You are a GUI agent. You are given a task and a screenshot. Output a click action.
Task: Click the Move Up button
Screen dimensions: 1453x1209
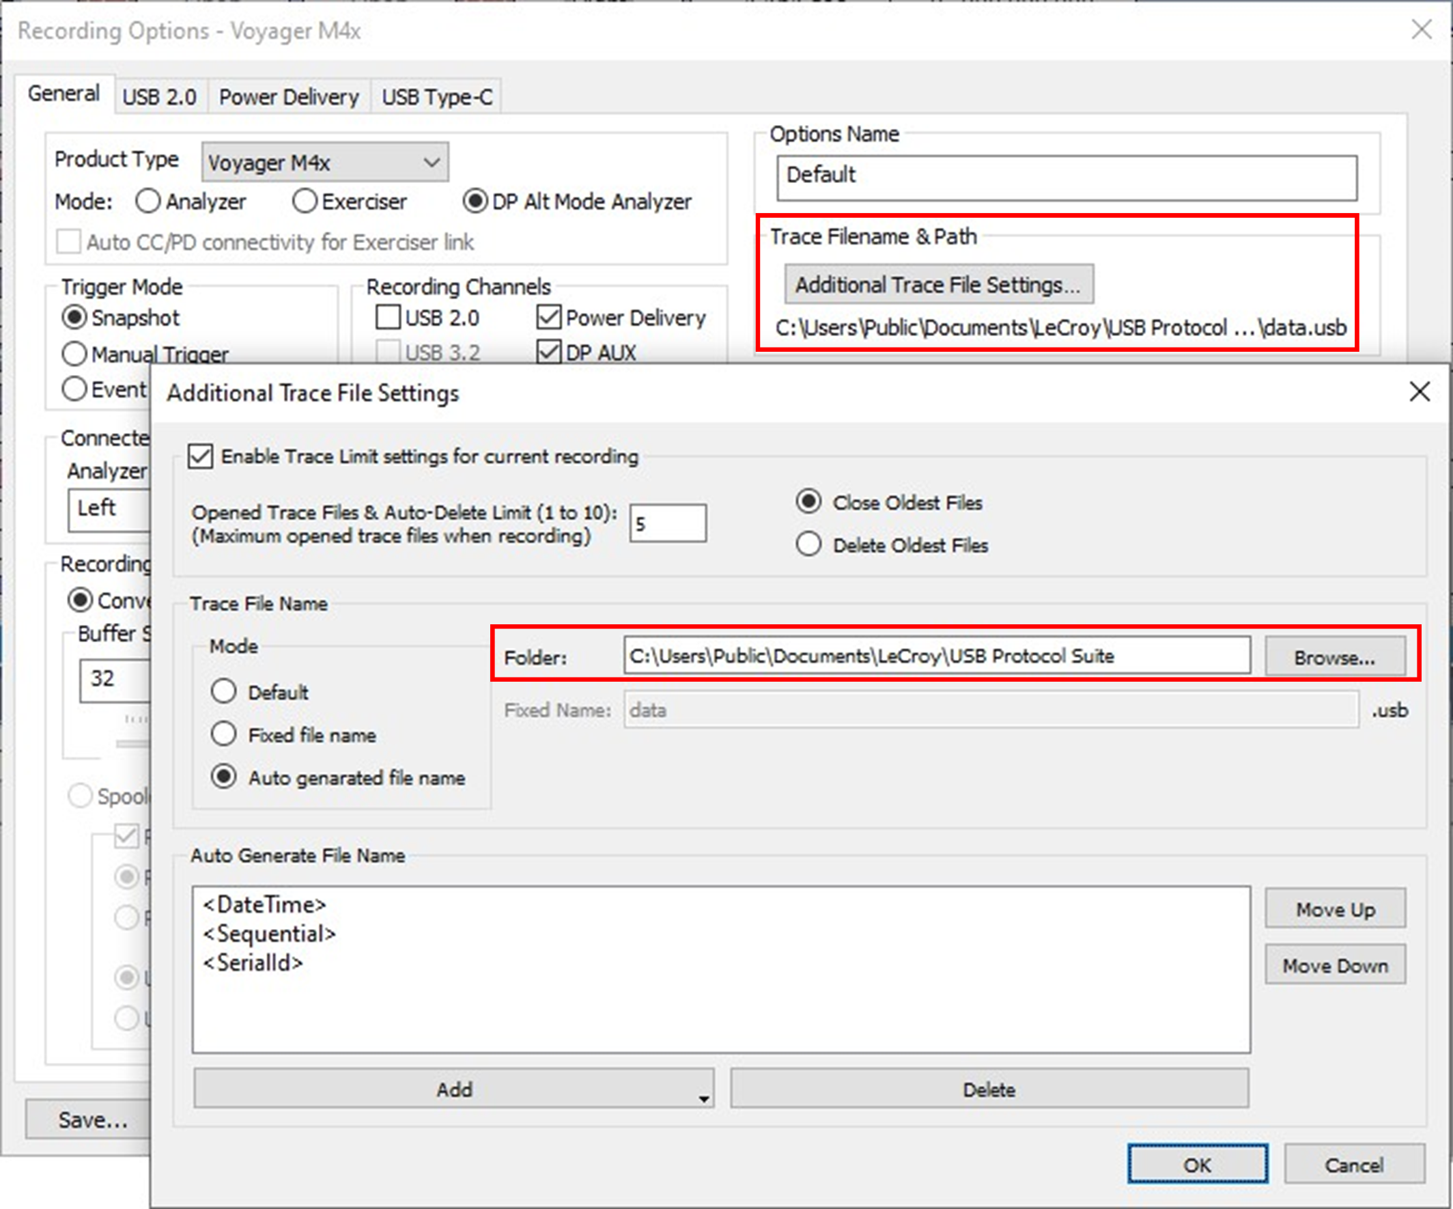(x=1335, y=908)
